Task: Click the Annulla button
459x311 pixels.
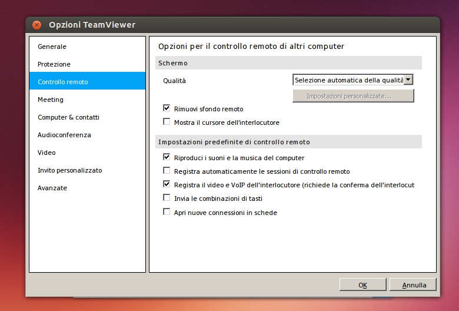Action: (x=413, y=284)
